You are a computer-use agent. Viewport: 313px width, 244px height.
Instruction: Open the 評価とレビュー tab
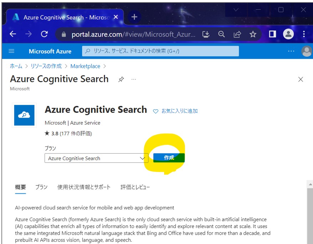point(135,187)
